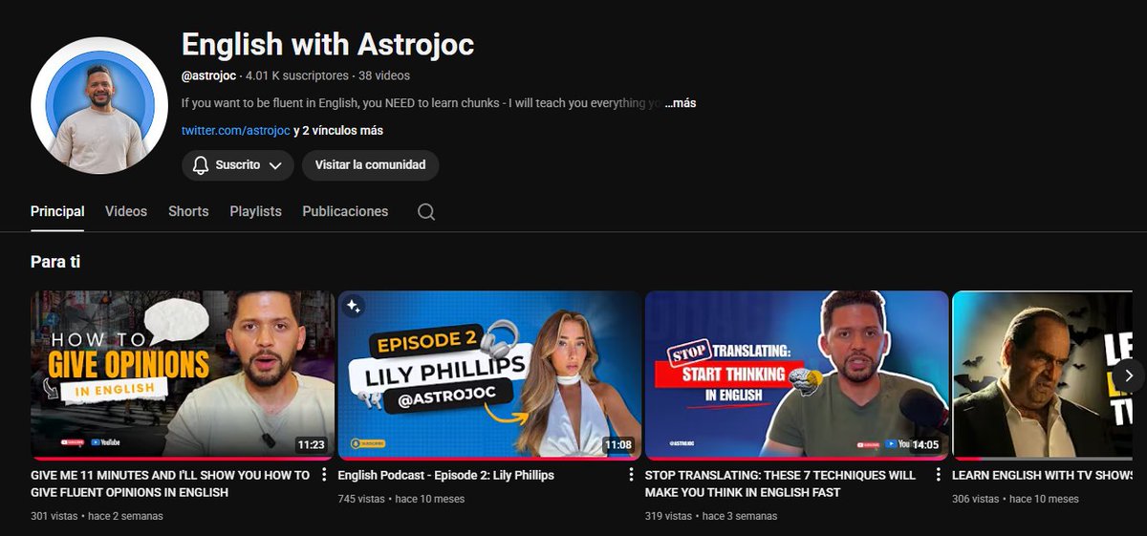Click the '4.01 K suscriptores' text
Viewport: 1147px width, 536px height.
[297, 75]
